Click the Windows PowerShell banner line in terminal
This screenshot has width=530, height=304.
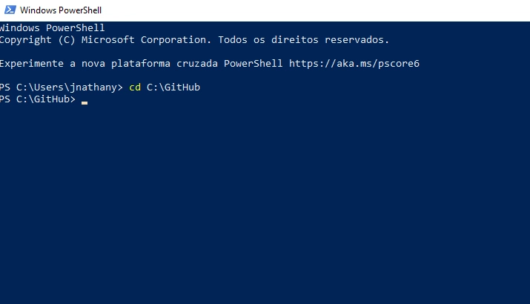pyautogui.click(x=52, y=27)
